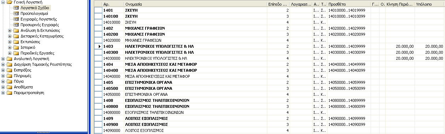Expand the Ανάλυση & Εκτυπώσεις folder
The width and height of the screenshot is (445, 134).
coord(10,30)
